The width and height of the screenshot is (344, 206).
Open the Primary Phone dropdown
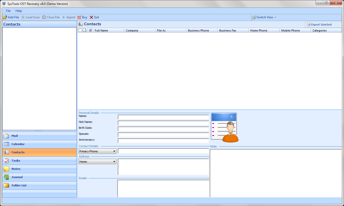98,151
